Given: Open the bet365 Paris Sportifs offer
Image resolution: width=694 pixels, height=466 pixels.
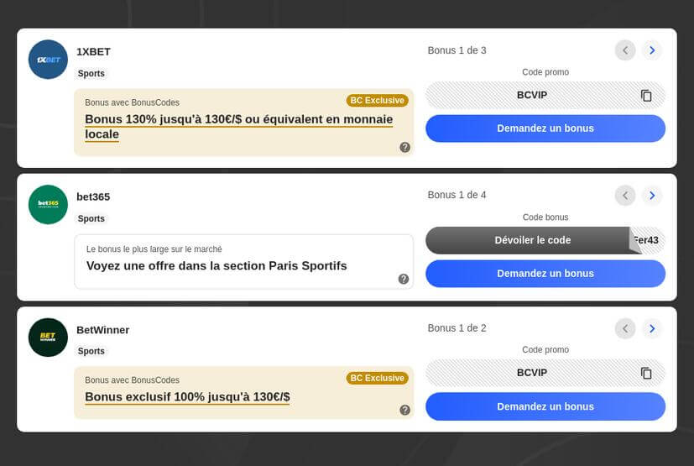Looking at the screenshot, I should 217,266.
